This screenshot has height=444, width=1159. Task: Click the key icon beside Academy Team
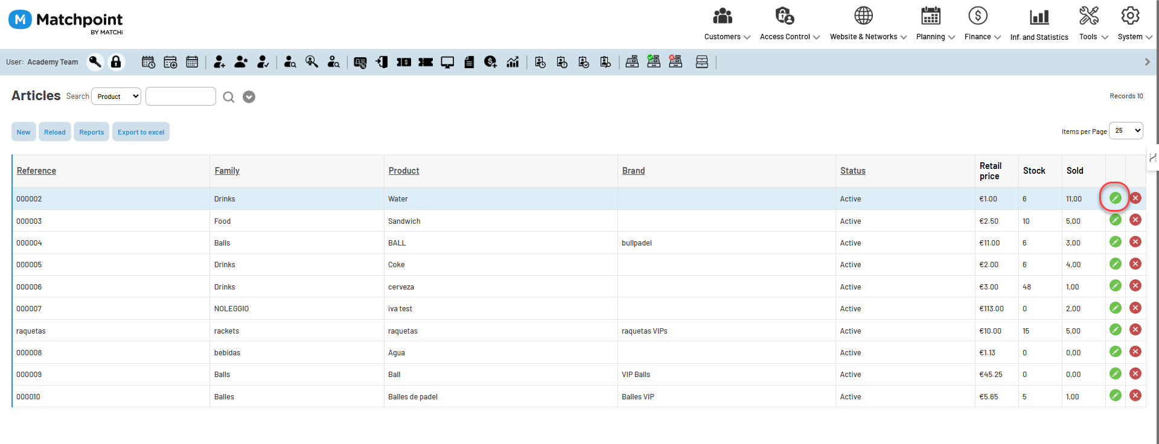point(95,62)
